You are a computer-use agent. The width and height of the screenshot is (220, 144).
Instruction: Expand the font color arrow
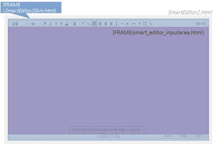[71, 24]
